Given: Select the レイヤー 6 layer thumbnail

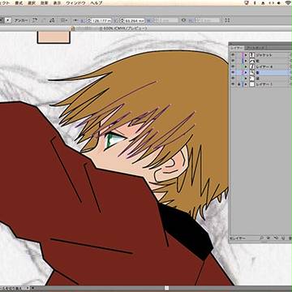Looking at the screenshot, I should click(251, 67).
